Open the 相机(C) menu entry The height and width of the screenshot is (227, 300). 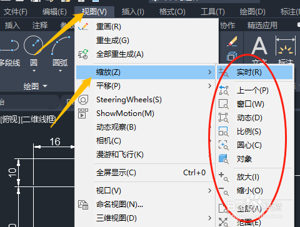tap(109, 141)
